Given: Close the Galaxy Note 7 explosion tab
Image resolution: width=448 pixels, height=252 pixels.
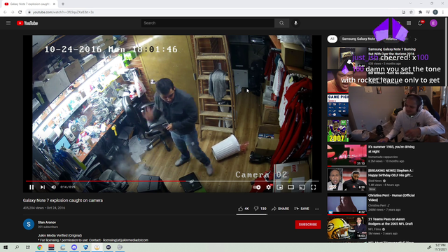Looking at the screenshot, I should pyautogui.click(x=55, y=4).
